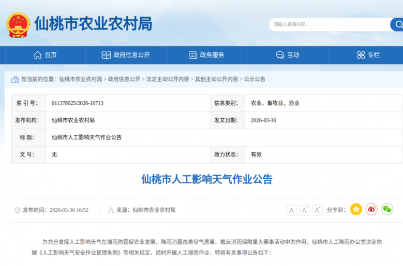Open the 政府信息公开 menu

(126, 55)
